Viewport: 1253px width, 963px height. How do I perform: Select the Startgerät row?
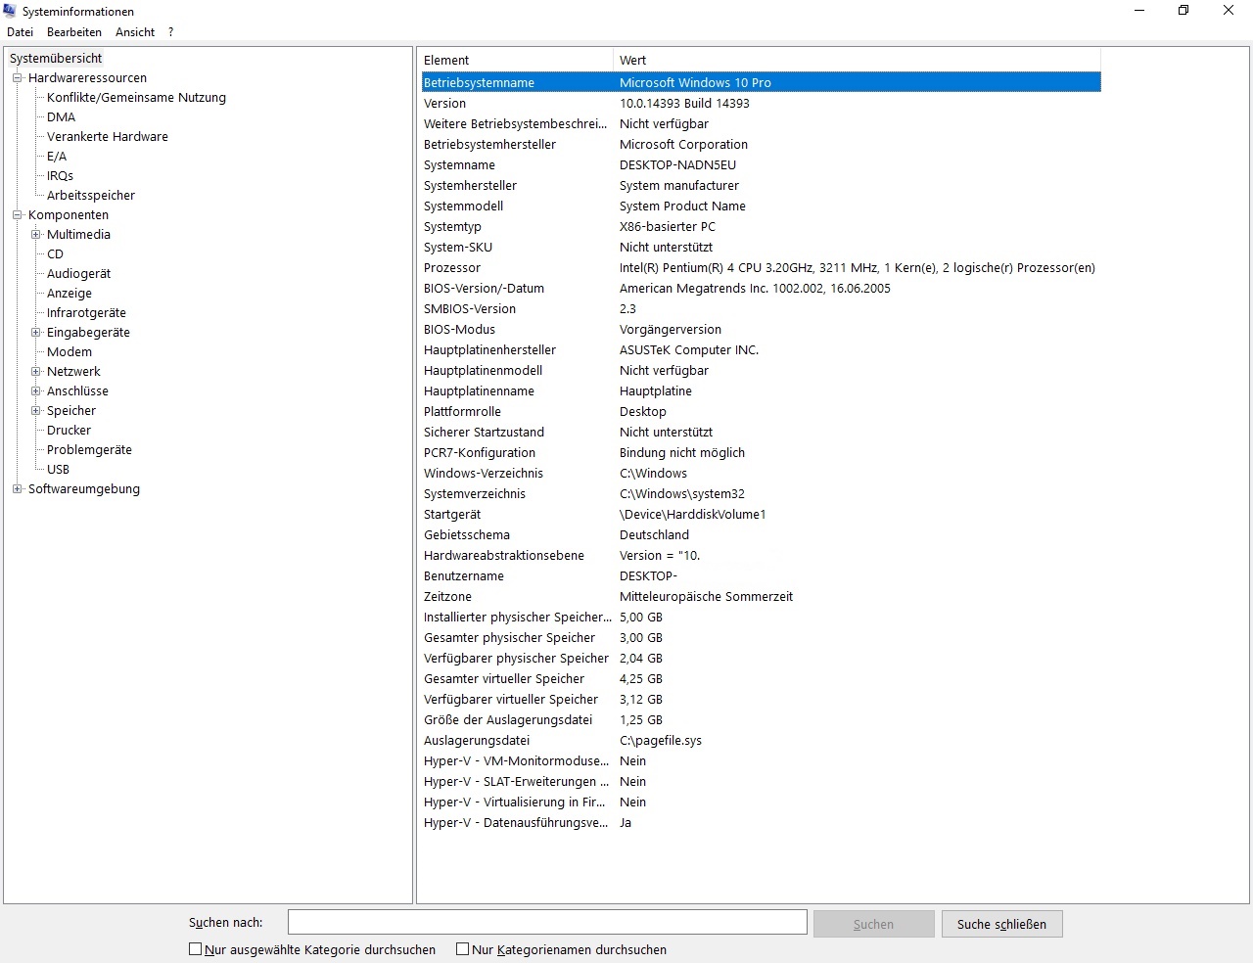[761, 514]
